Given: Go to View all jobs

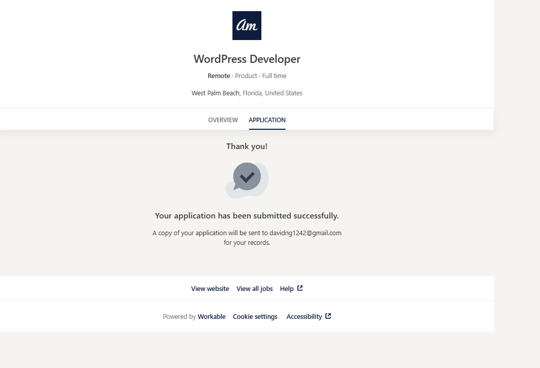Looking at the screenshot, I should 254,289.
